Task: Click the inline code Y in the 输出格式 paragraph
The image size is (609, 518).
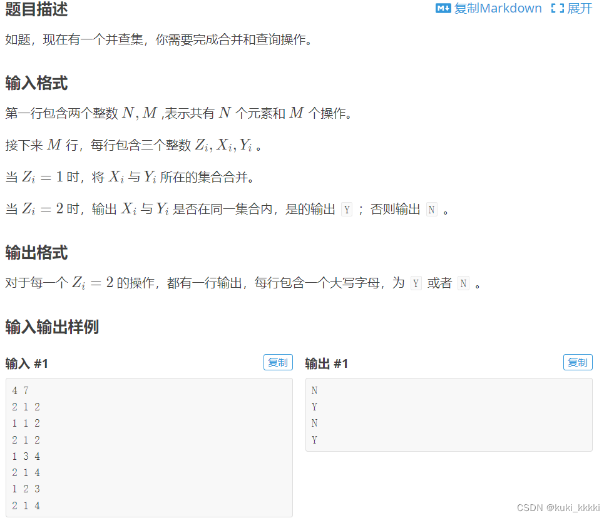Action: [416, 283]
